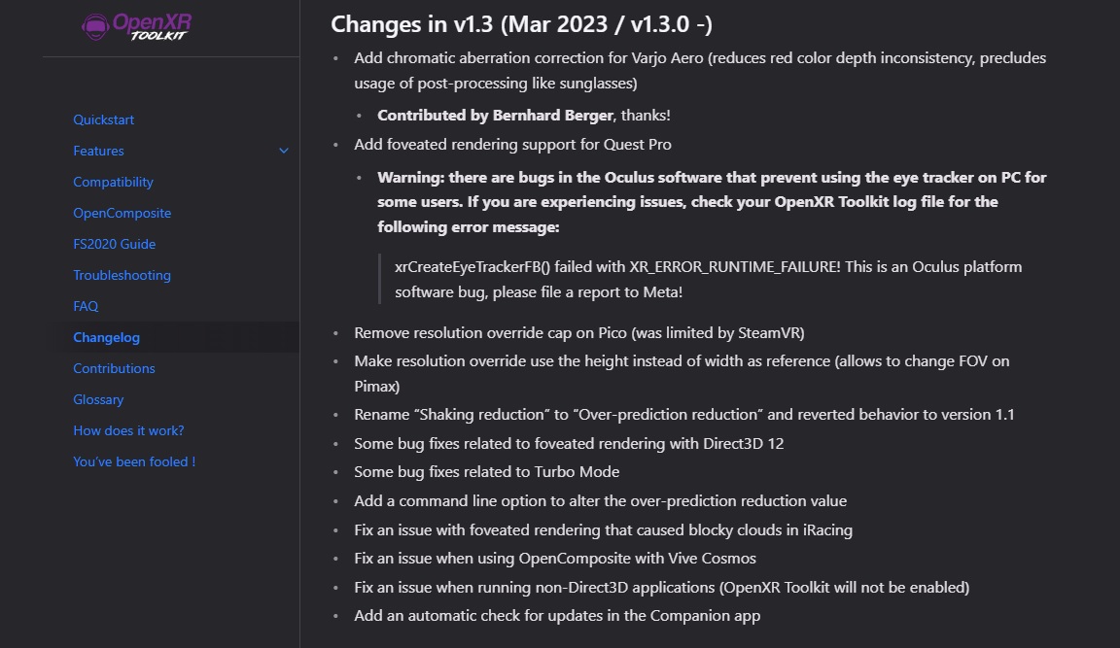Click the 'You've been fooled !' link
1120x648 pixels.
pos(134,461)
